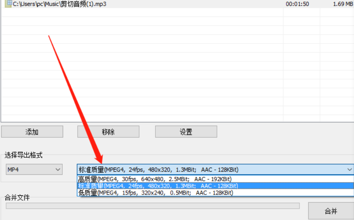
Task: Click the 00:01:50 duration cell
Action: [x=297, y=4]
